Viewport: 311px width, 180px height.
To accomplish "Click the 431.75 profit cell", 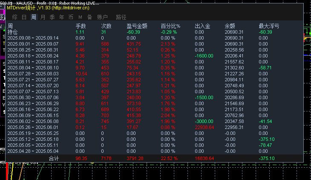I will [134, 44].
